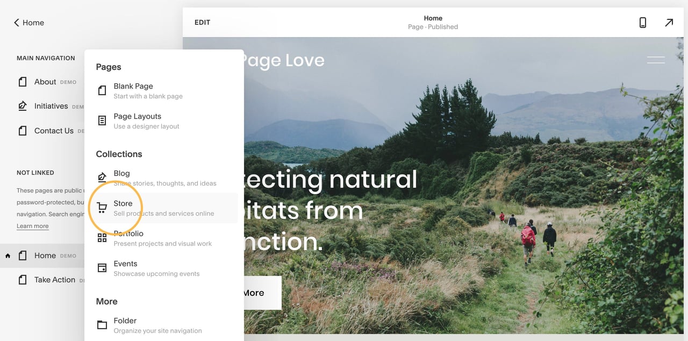The image size is (688, 341).
Task: Click the share arrow icon
Action: coord(669,22)
